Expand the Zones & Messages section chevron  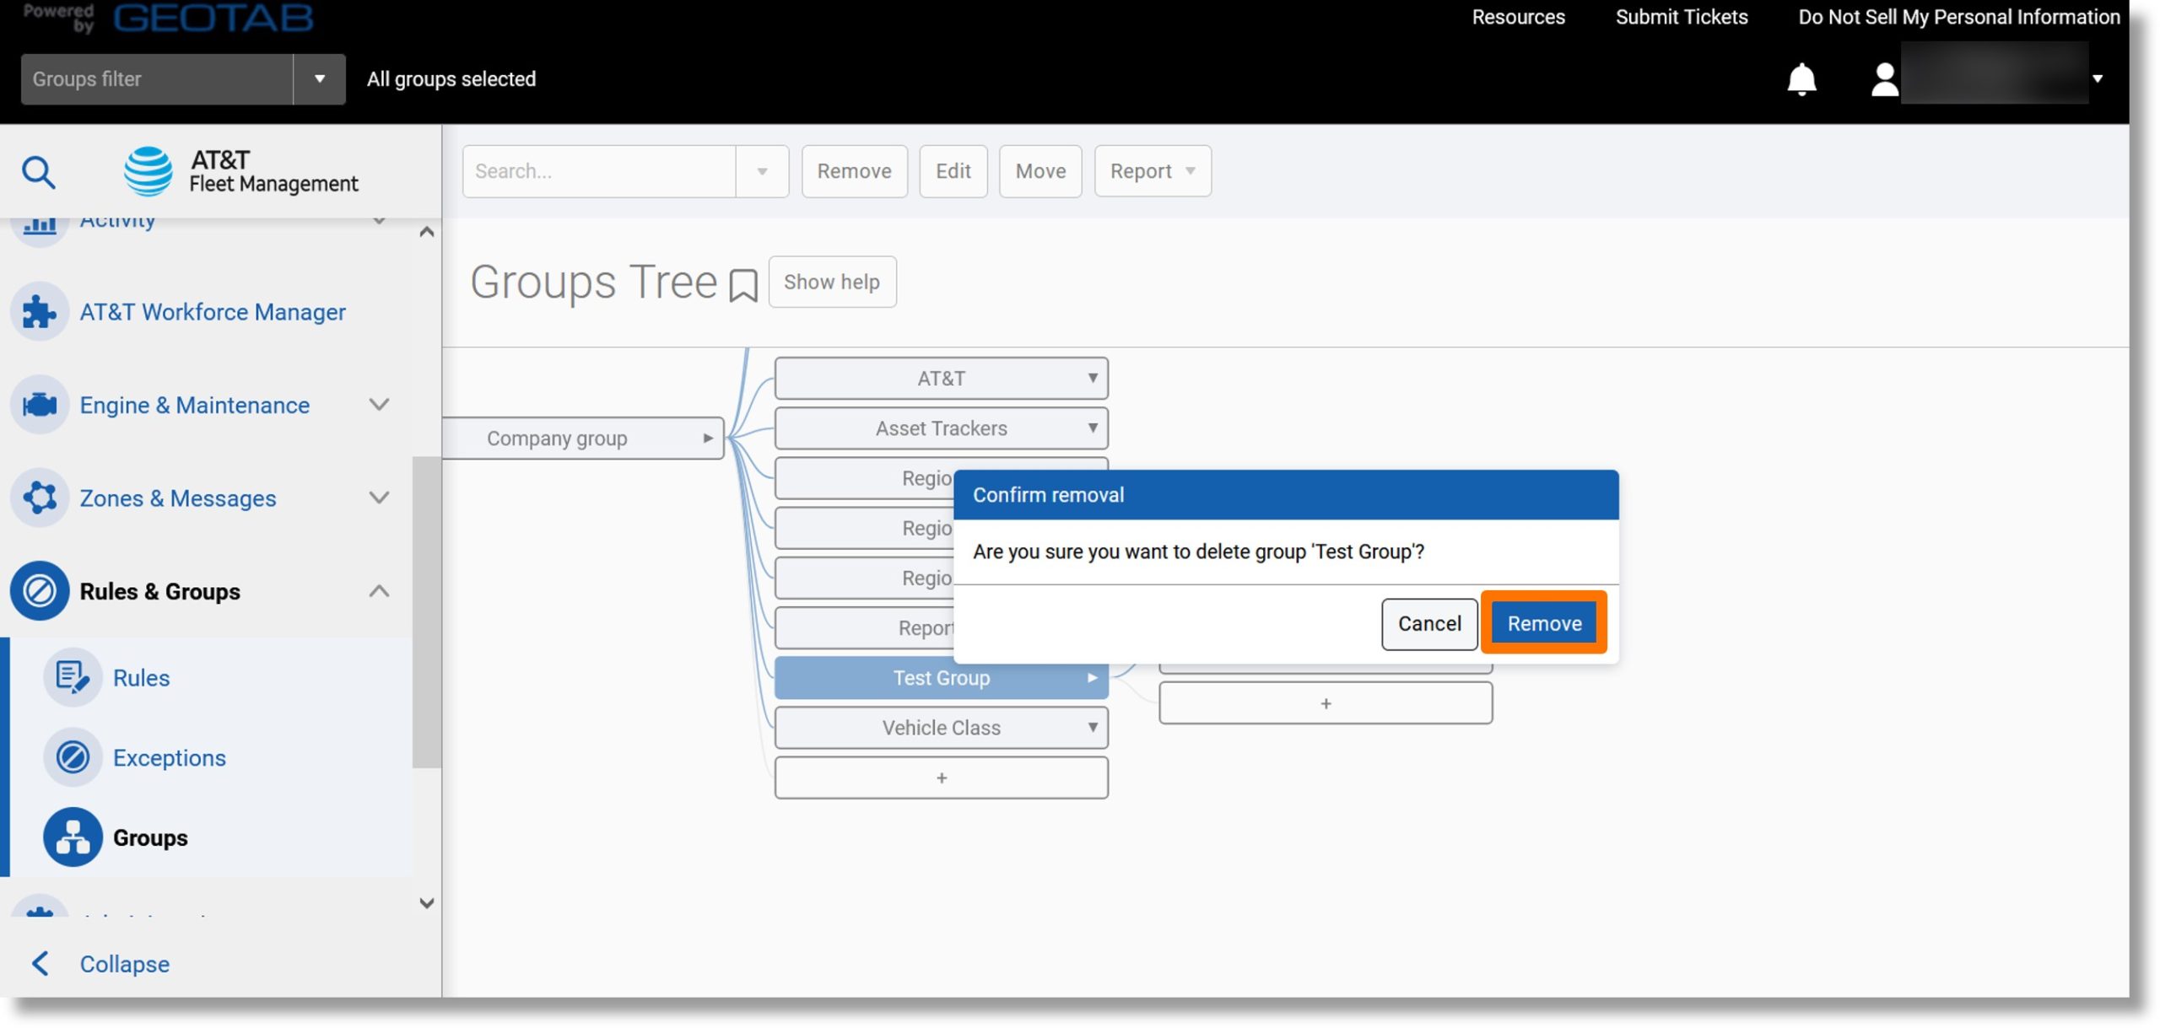(x=380, y=498)
